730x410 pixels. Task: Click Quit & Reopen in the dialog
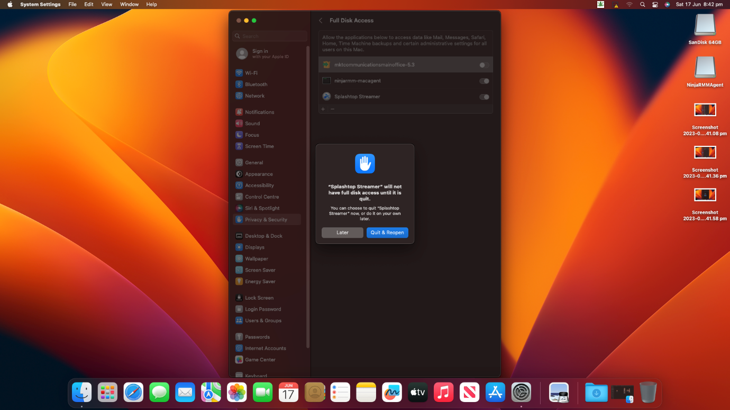[x=387, y=232]
